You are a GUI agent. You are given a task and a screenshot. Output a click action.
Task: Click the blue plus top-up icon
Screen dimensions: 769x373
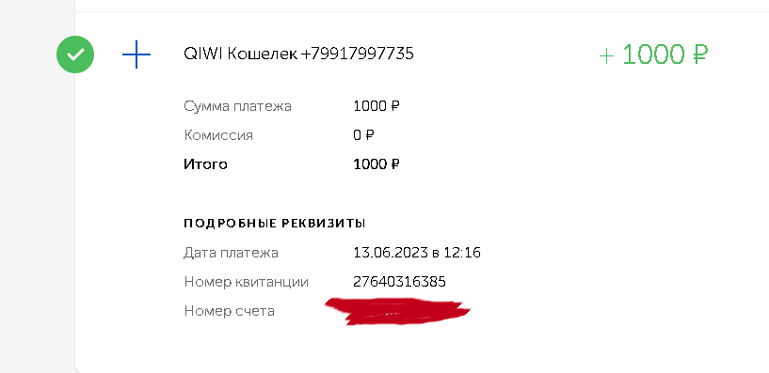[x=136, y=54]
